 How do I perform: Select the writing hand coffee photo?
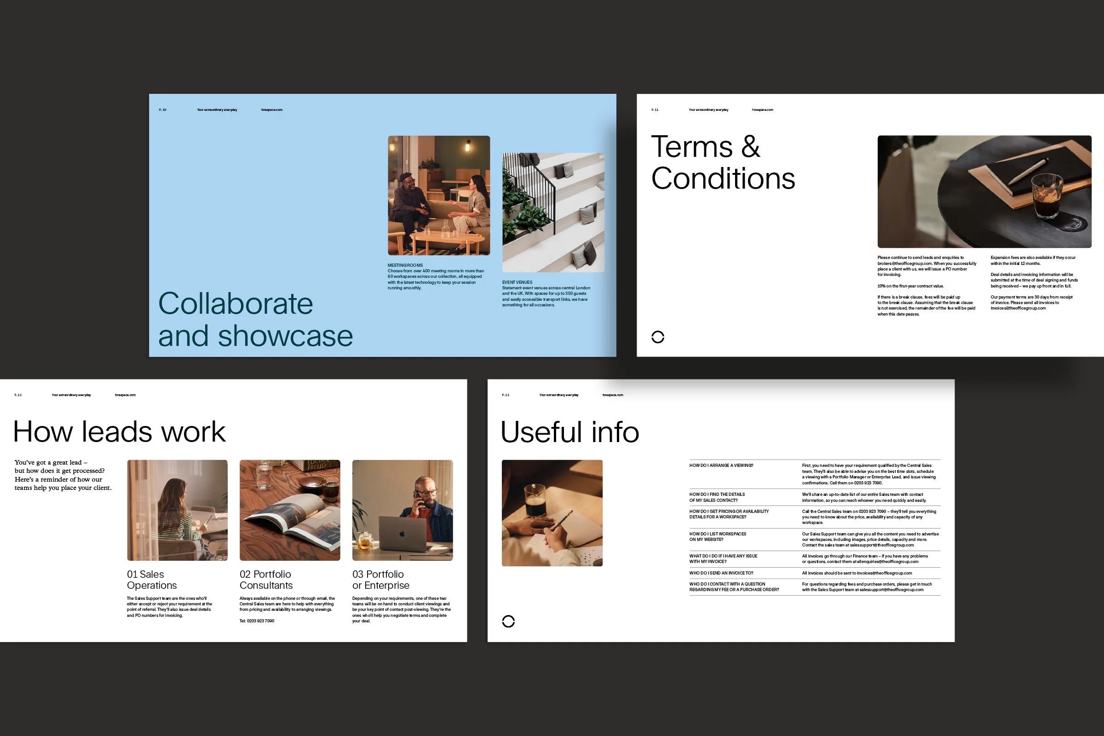552,512
